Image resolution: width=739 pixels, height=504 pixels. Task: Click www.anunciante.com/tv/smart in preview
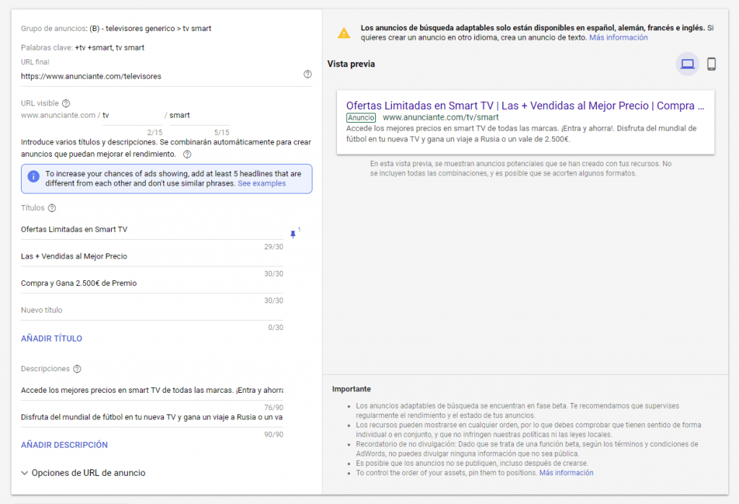click(441, 118)
